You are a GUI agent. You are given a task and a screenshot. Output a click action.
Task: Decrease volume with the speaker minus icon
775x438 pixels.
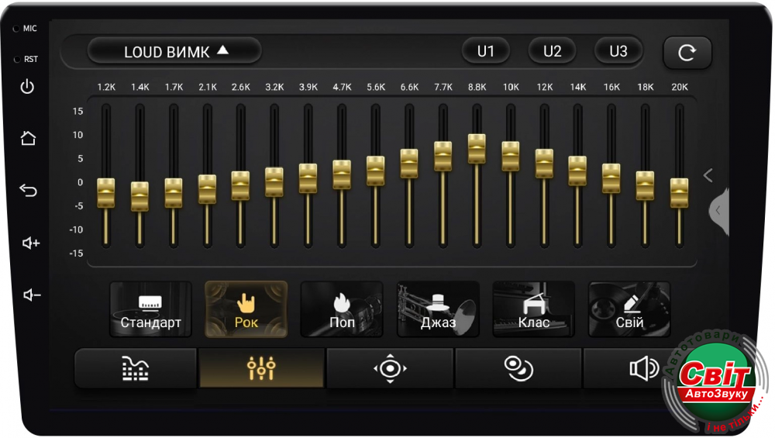(x=30, y=295)
